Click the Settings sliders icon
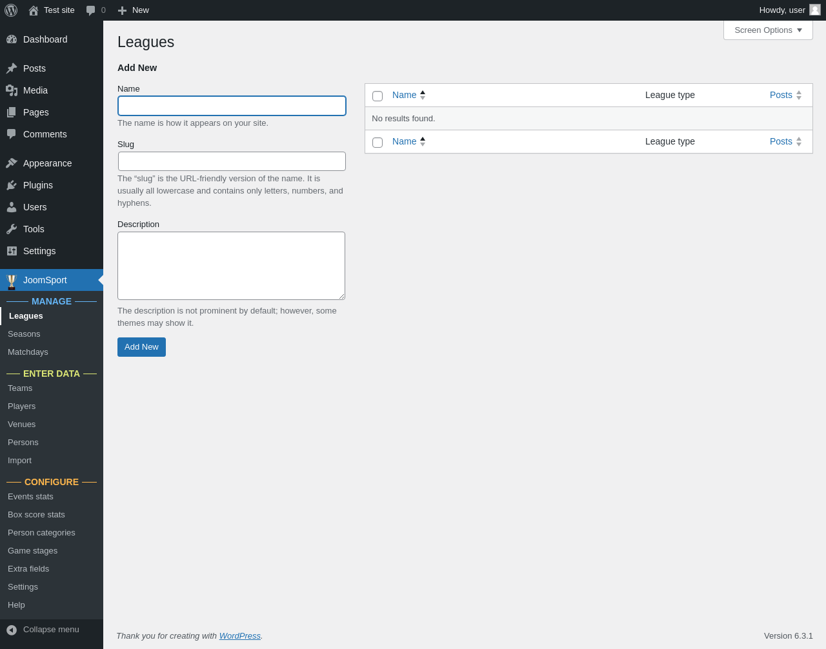This screenshot has height=649, width=826. 12,251
